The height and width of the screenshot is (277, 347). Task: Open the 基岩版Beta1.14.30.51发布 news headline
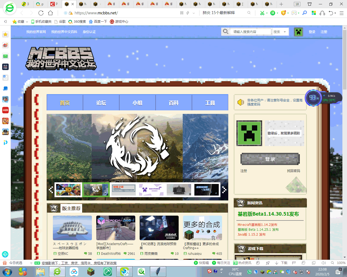coord(268,214)
